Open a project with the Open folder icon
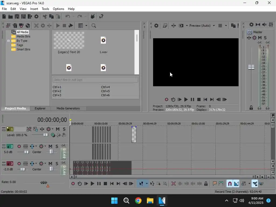Viewport: 276px width, 207px height. (11, 16)
